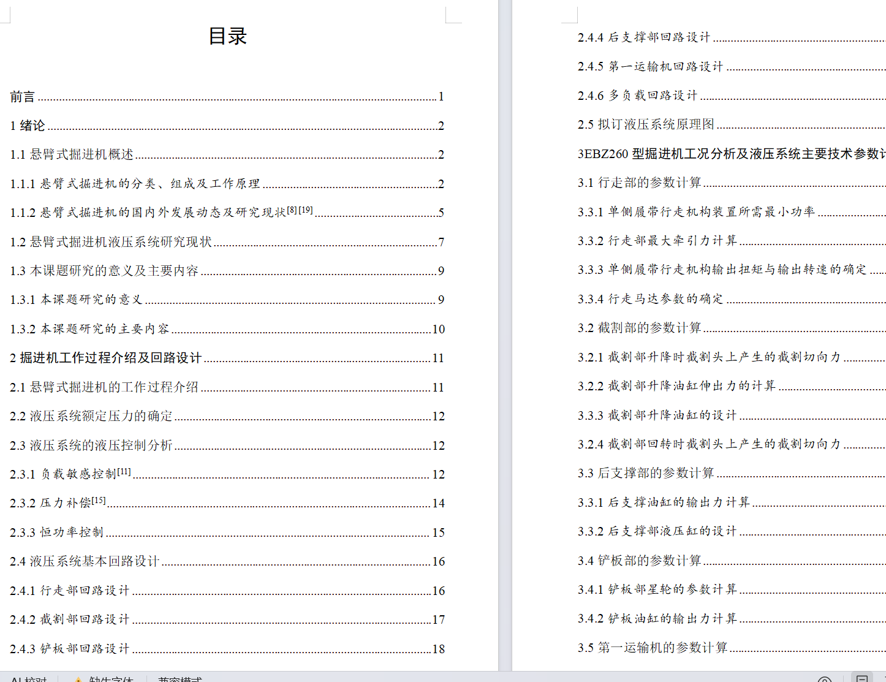The height and width of the screenshot is (682, 886).
Task: Open entry 2.4.1 行走部回路设计
Action: point(227,591)
